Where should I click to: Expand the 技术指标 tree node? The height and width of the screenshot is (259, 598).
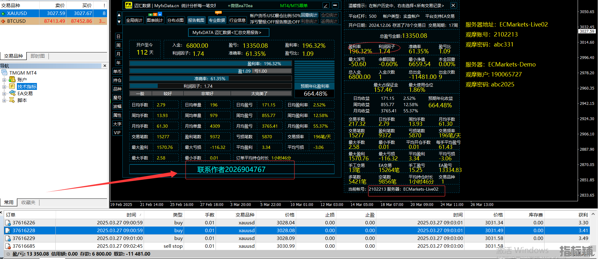coord(4,87)
